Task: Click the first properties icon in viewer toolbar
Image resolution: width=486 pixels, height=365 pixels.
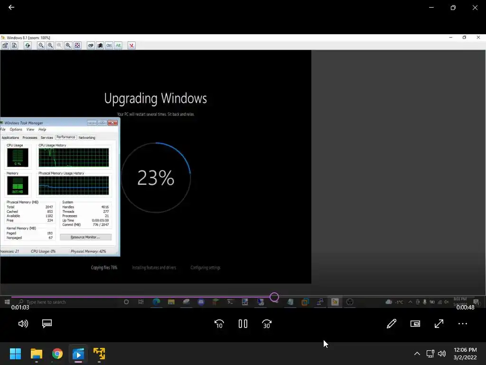Action: tap(5, 45)
